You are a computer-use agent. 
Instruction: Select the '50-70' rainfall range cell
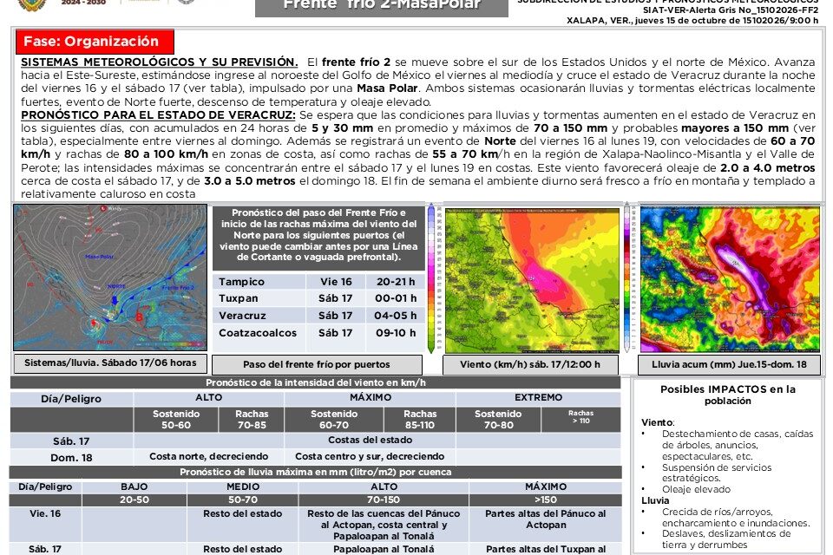point(243,500)
